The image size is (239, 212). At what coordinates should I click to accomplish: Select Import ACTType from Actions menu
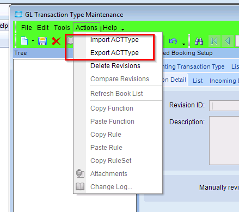pos(114,40)
